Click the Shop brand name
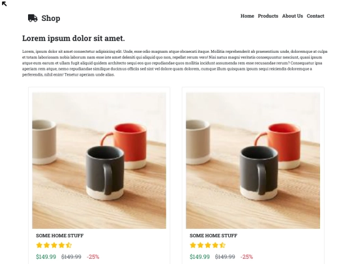 pyautogui.click(x=51, y=18)
